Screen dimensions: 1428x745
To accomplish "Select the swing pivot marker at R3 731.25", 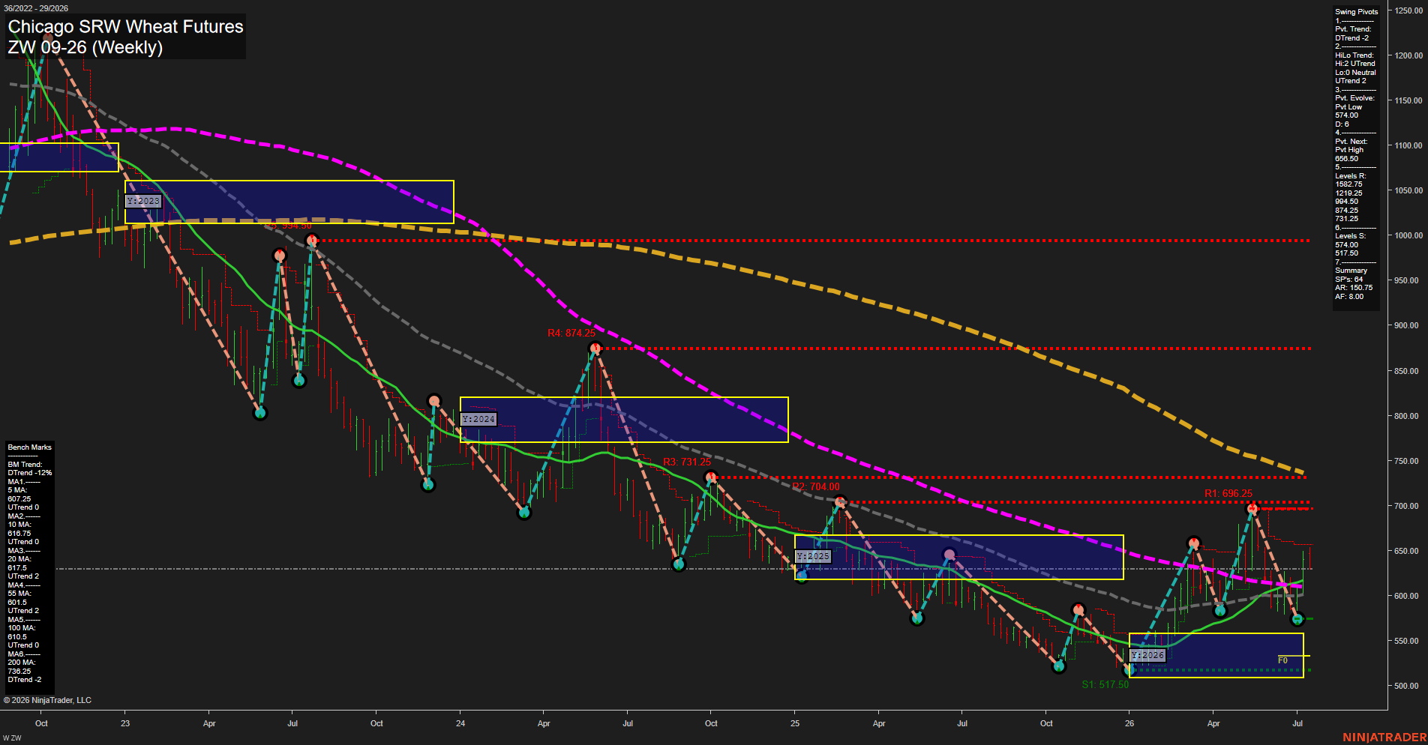I will tap(711, 477).
